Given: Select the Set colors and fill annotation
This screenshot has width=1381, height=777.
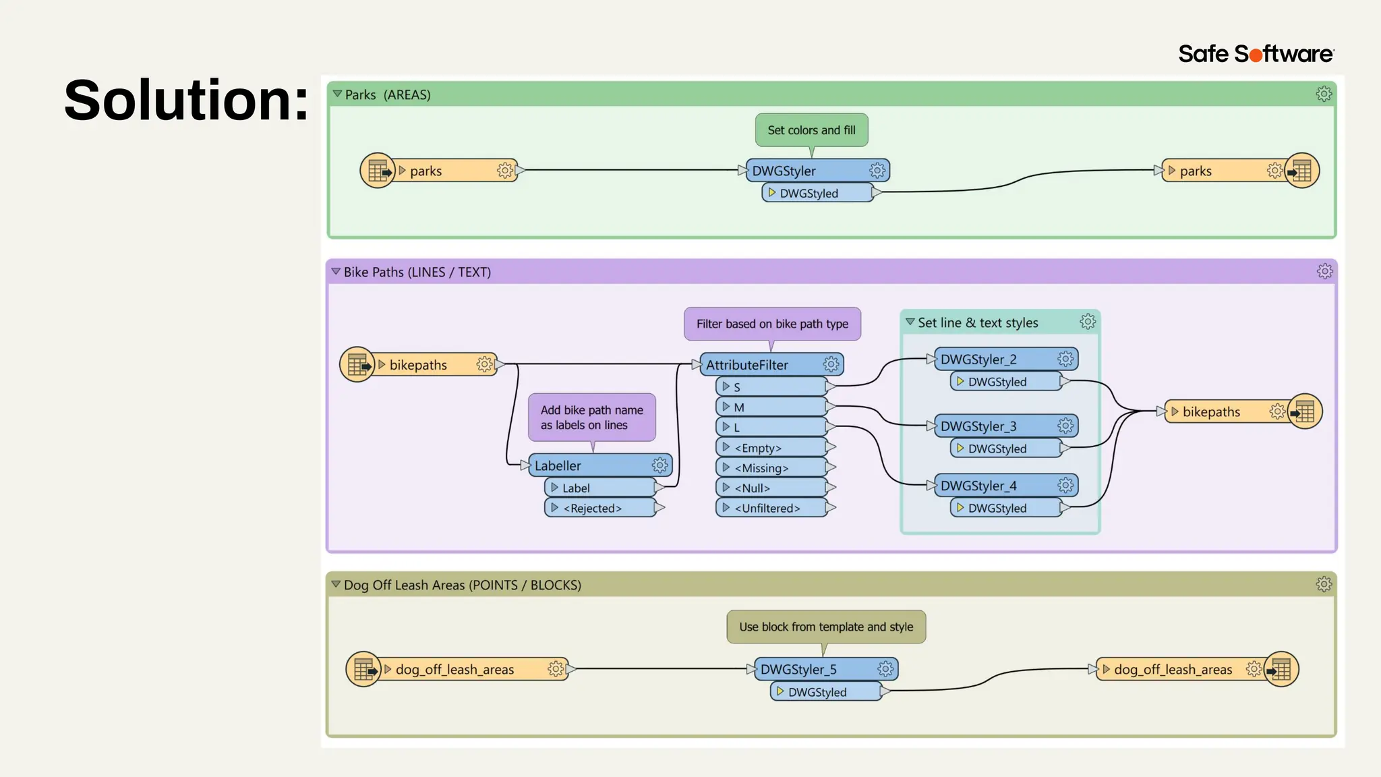Looking at the screenshot, I should coord(811,130).
